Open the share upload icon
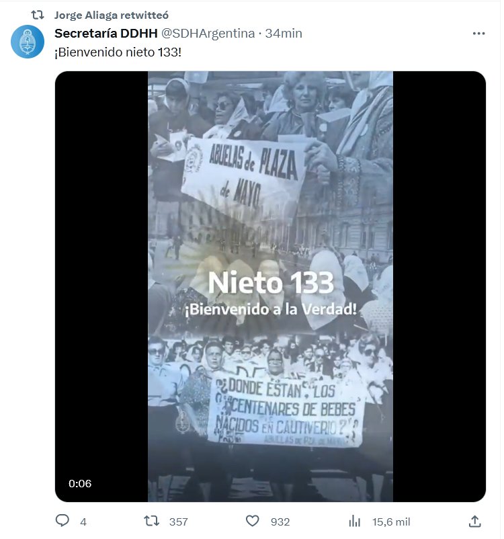Screen dimensions: 504x539 pyautogui.click(x=475, y=521)
